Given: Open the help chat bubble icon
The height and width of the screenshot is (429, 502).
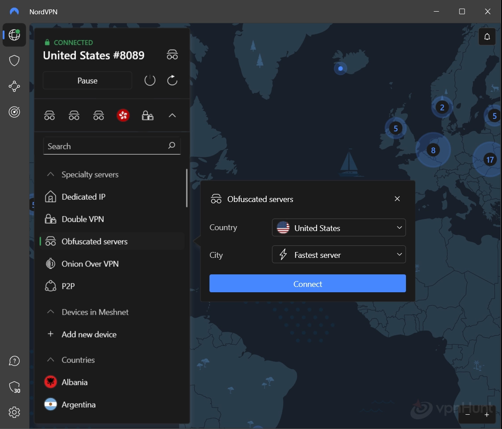Looking at the screenshot, I should (14, 361).
